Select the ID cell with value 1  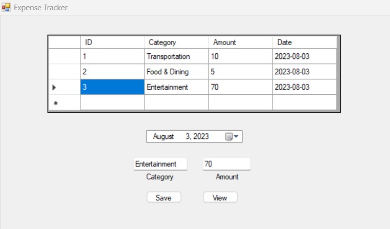coord(112,56)
